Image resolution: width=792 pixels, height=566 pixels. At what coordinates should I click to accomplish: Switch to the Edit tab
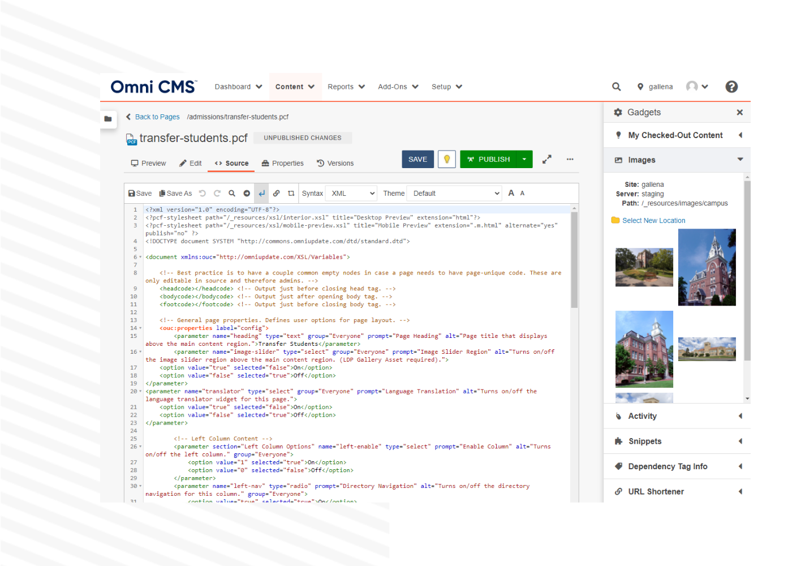(191, 164)
